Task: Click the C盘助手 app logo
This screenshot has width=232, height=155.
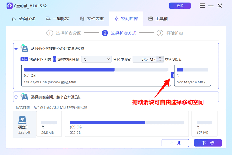Action: (x=8, y=6)
